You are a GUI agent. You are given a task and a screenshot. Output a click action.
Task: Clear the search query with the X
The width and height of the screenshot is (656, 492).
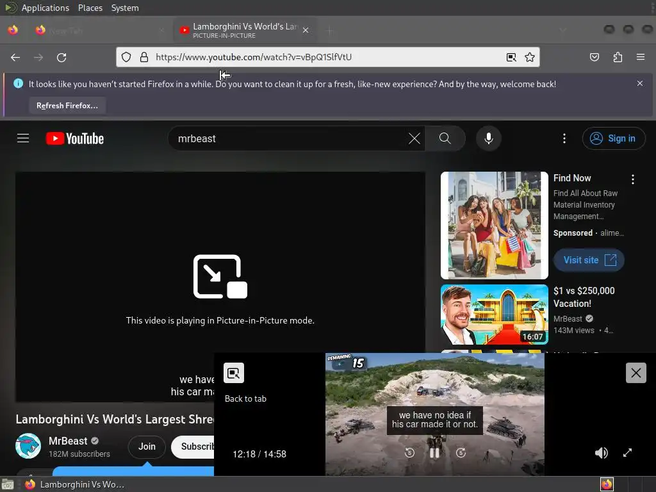tap(414, 138)
